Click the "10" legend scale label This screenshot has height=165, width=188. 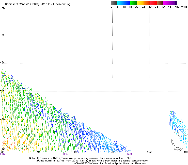pyautogui.click(x=124, y=7)
